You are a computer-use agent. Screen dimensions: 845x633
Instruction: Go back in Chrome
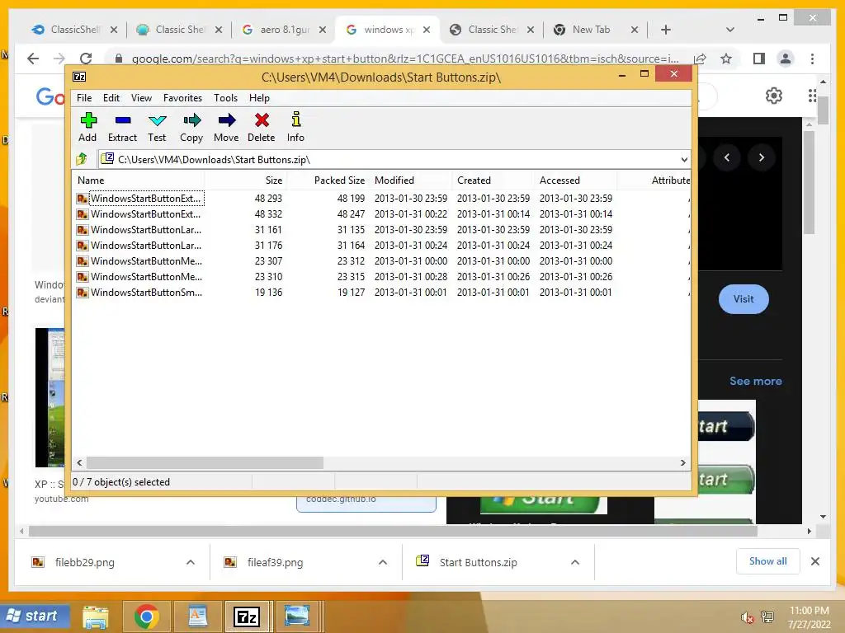pos(33,59)
